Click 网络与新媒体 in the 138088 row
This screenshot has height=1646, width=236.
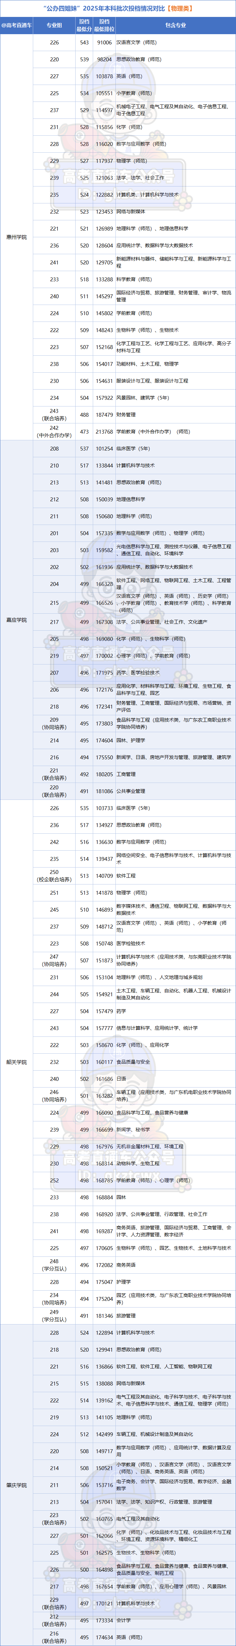click(131, 1384)
